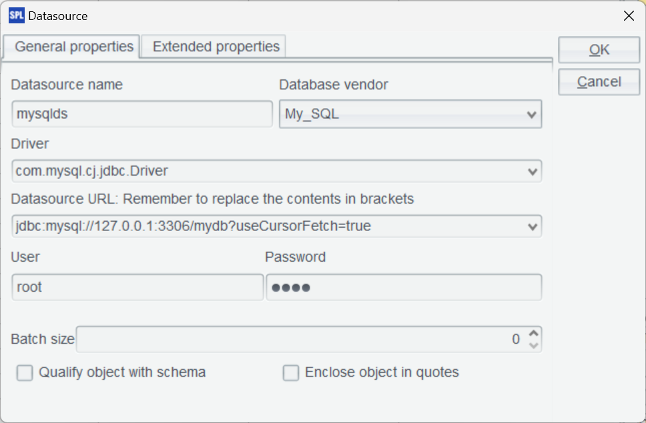Select the User field containing root
The width and height of the screenshot is (646, 423).
point(137,287)
